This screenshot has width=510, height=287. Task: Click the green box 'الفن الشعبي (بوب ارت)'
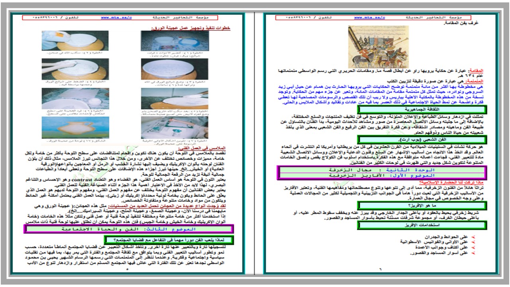[x=422, y=140]
